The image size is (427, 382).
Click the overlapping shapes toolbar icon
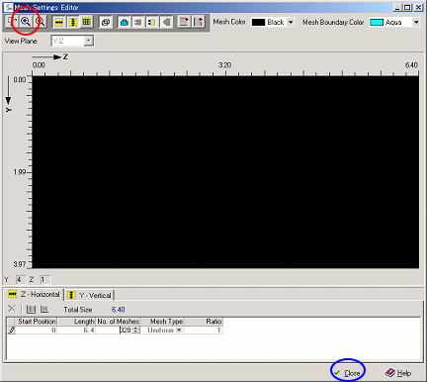pos(106,22)
